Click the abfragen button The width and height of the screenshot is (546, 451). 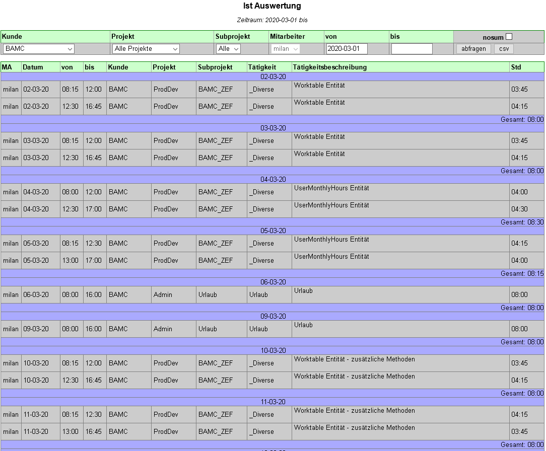tap(473, 49)
